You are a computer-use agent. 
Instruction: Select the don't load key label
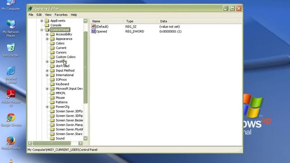point(63,66)
